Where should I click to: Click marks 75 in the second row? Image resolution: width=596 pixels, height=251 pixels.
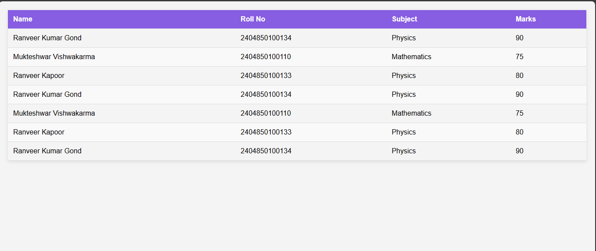point(519,57)
